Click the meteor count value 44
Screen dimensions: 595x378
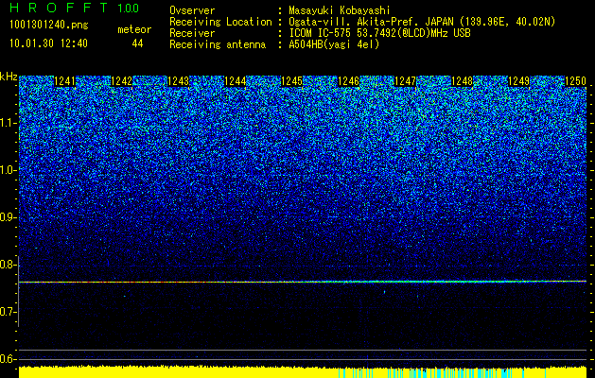(137, 44)
